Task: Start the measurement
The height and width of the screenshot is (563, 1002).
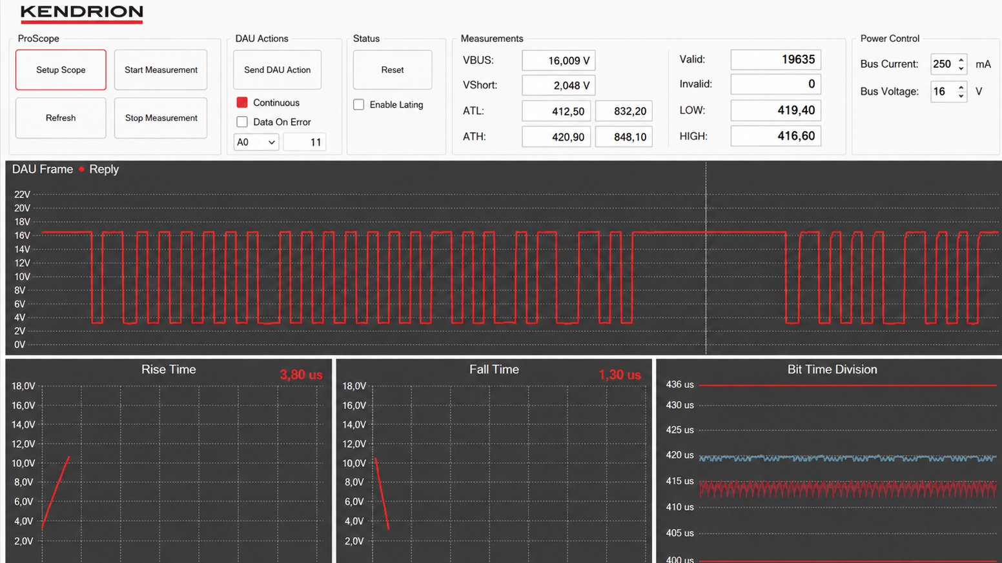Action: pyautogui.click(x=161, y=70)
